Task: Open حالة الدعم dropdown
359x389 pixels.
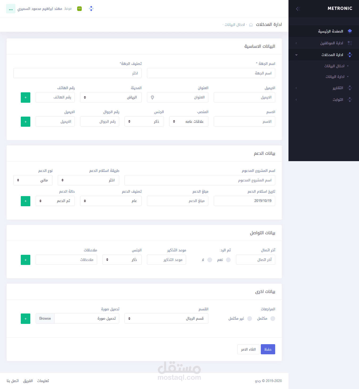Action: [55, 201]
